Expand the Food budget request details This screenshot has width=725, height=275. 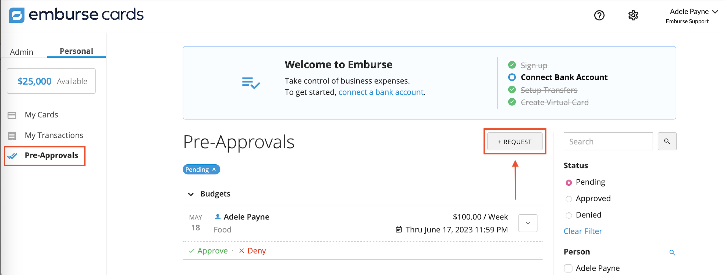point(528,223)
